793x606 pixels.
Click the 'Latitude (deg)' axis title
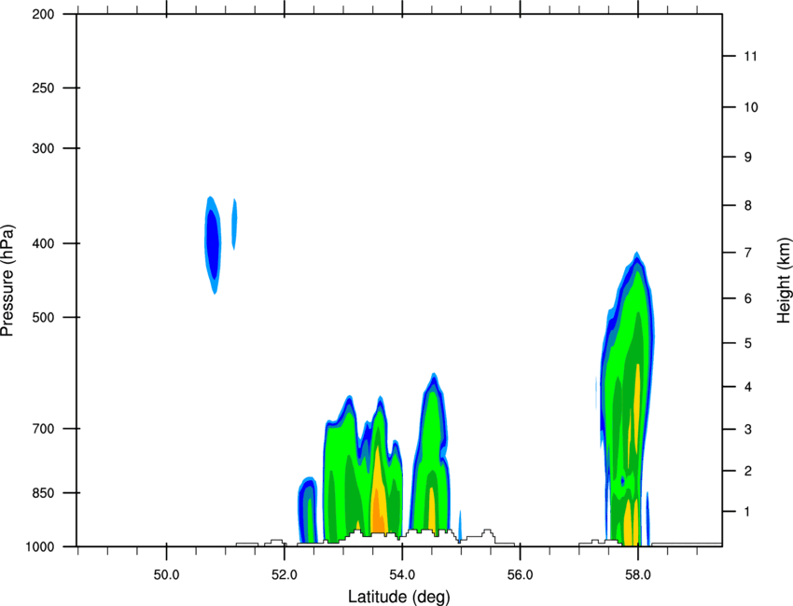(x=399, y=597)
